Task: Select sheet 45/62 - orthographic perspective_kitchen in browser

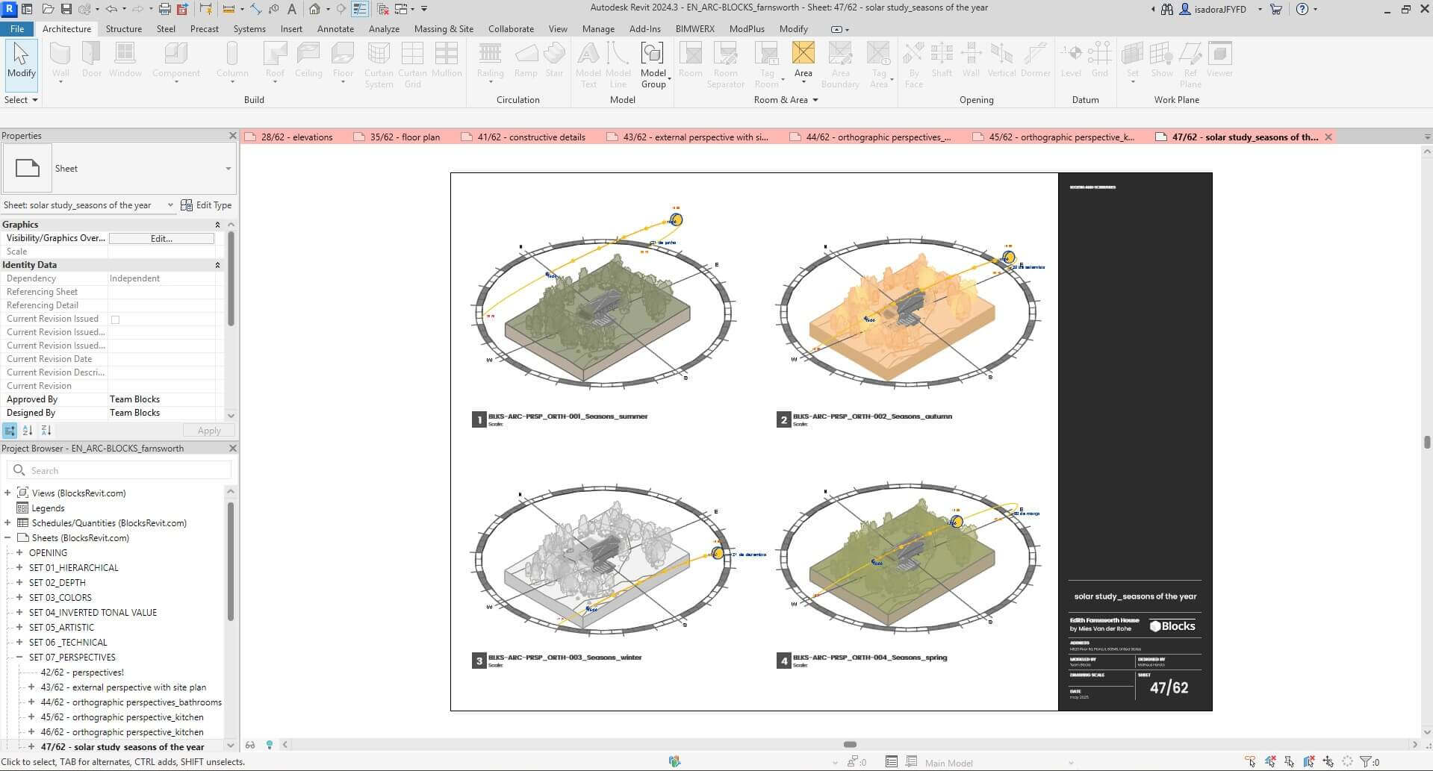Action: (122, 717)
